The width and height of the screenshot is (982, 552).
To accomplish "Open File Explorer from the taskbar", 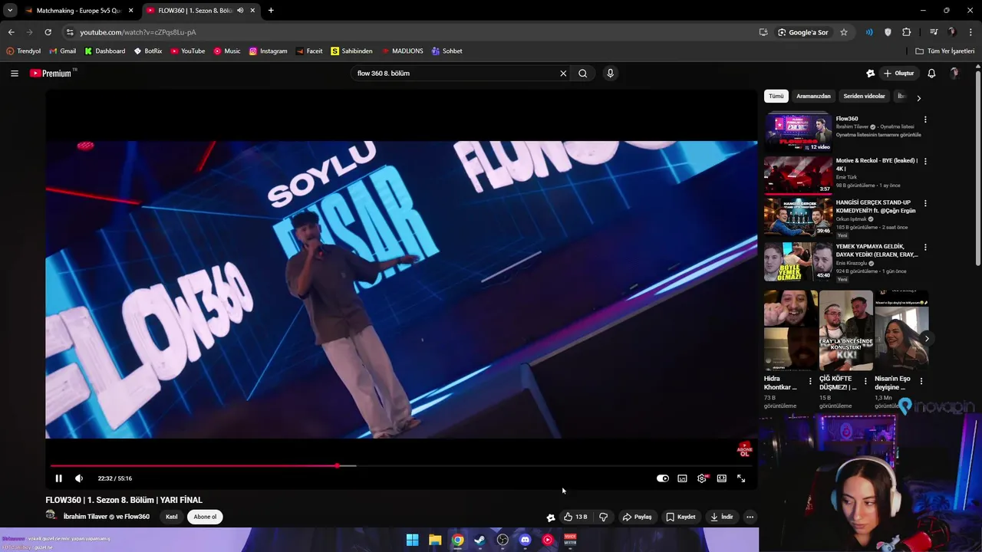I will [435, 540].
